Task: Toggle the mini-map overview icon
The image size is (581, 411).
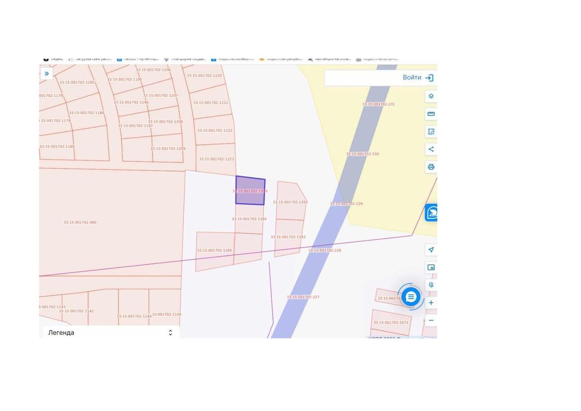Action: click(431, 267)
